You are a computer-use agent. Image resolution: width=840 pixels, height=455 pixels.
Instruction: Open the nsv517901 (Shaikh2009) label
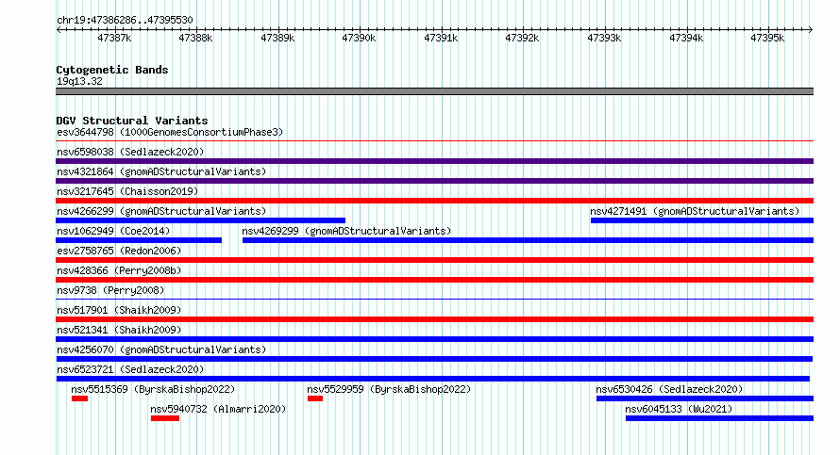(x=119, y=310)
